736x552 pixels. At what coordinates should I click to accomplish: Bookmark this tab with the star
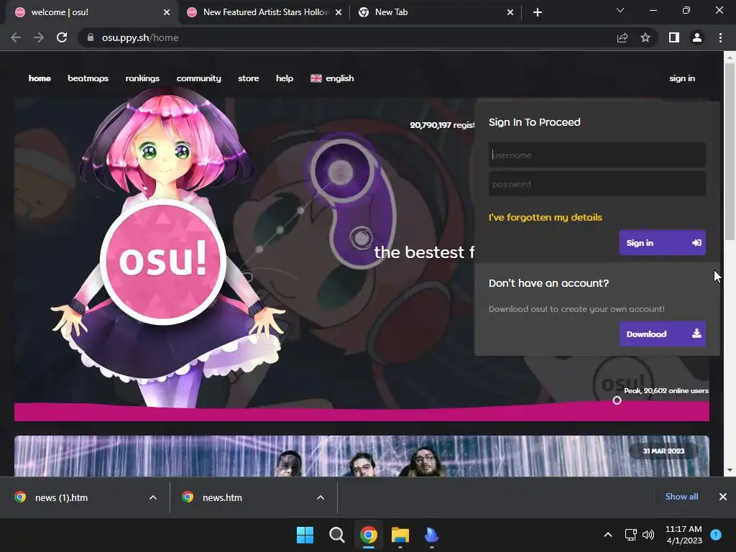[x=645, y=37]
